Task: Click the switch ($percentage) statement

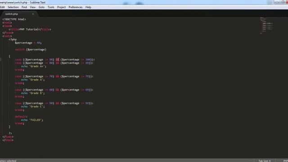Action: click(31, 49)
